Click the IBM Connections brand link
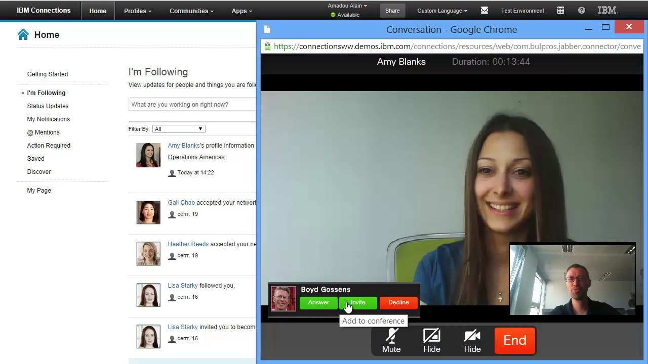The image size is (648, 364). 44,11
